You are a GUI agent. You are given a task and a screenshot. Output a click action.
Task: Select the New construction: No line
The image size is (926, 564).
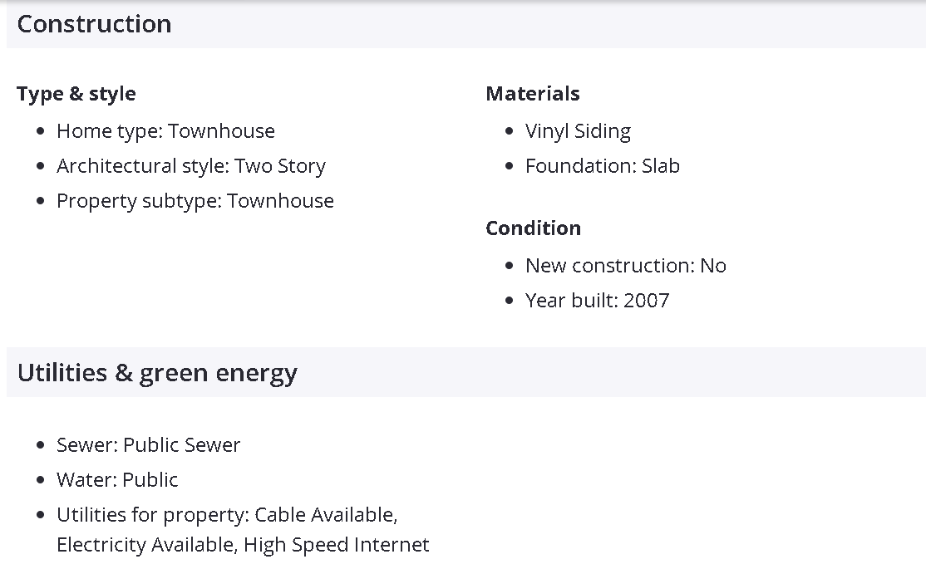pos(626,266)
